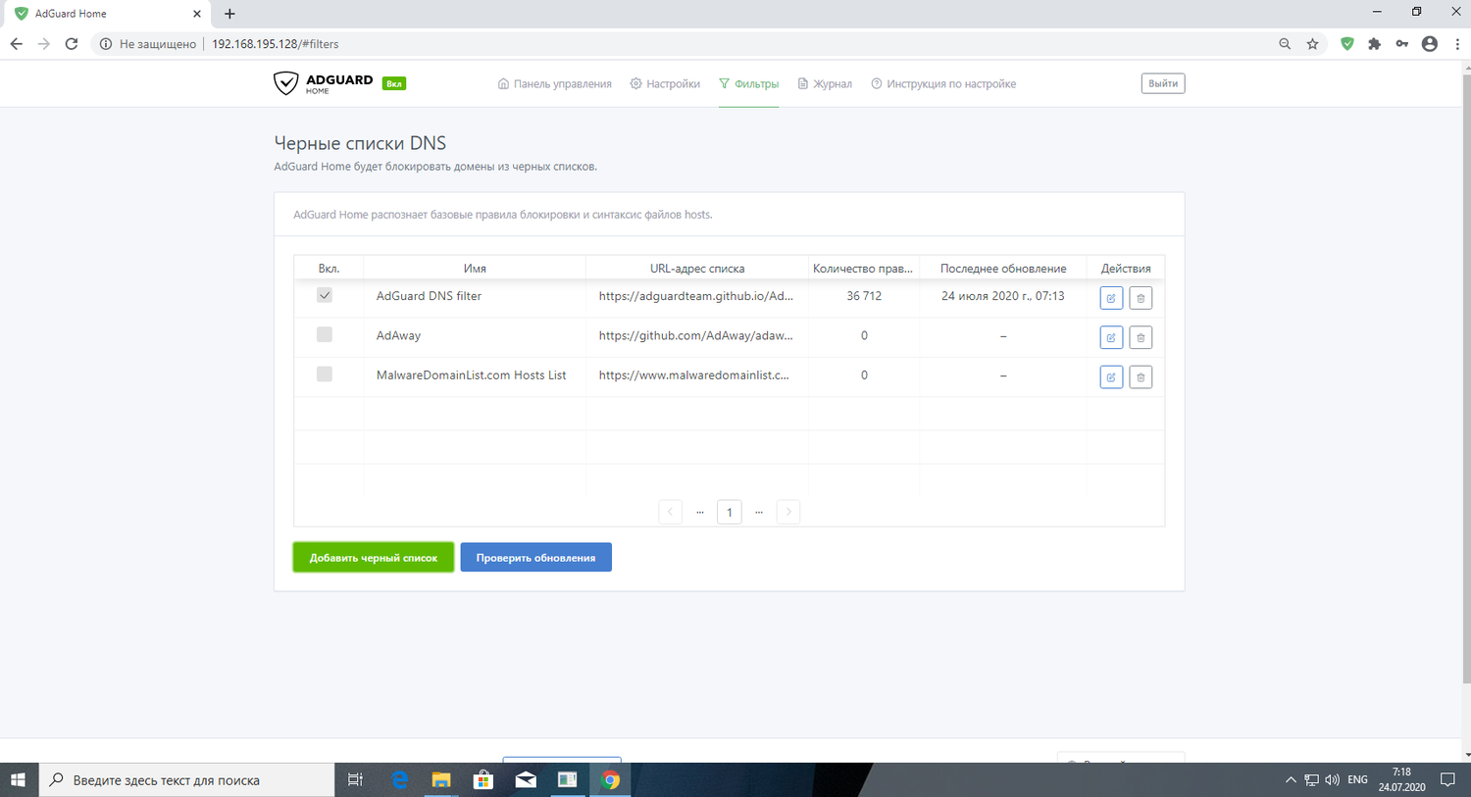Open the Chrome extensions puzzle menu

[1375, 44]
